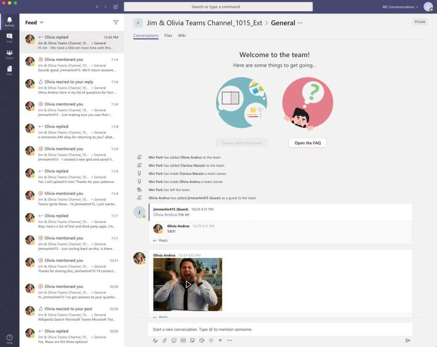Switch to the Wiki tab
The width and height of the screenshot is (437, 347).
182,35
